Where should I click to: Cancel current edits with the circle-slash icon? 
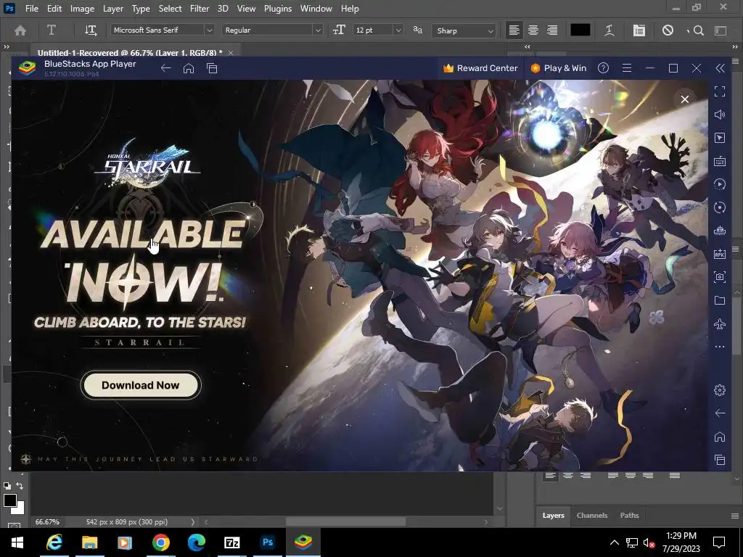click(x=668, y=30)
